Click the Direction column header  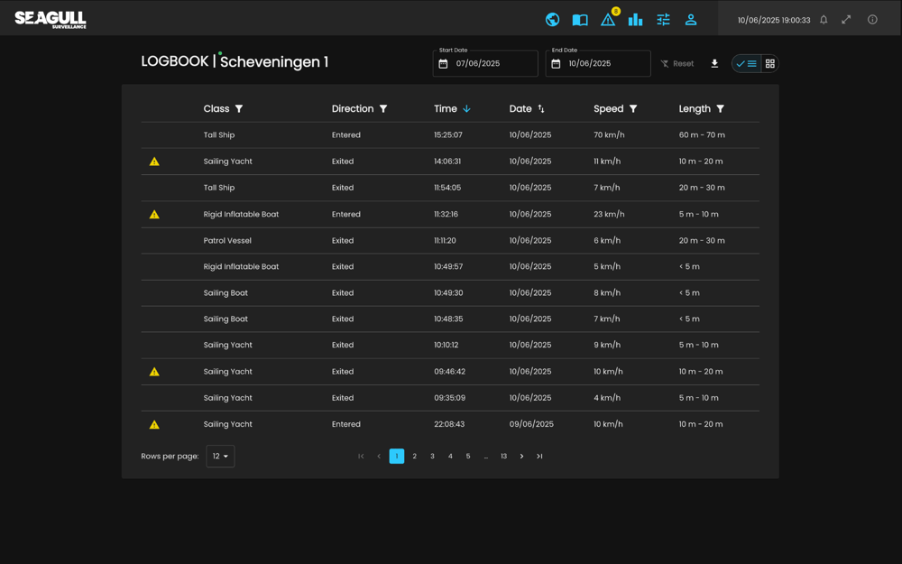pyautogui.click(x=353, y=109)
